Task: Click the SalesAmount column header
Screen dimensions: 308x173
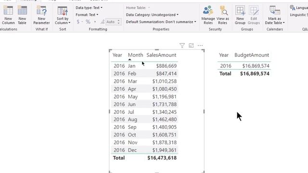Action: (x=161, y=55)
